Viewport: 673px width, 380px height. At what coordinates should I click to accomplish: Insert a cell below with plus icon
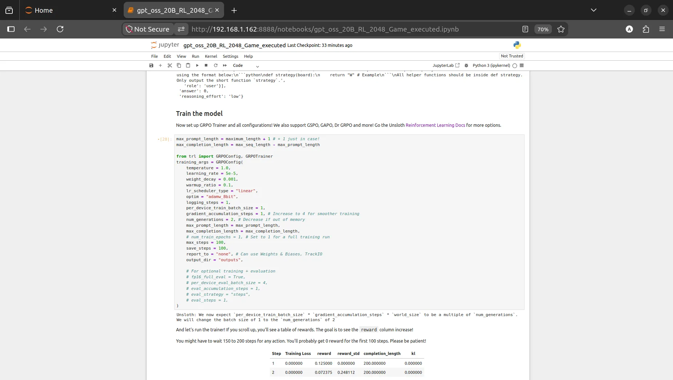(x=160, y=65)
